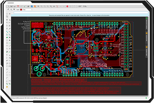Click the Redo arrow in the toolbar
154x103 pixels.
[64, 6]
